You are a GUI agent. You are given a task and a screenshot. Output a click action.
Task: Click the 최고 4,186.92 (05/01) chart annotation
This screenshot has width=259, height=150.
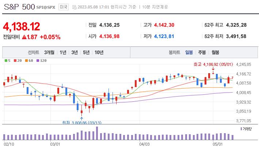[x=213, y=64]
